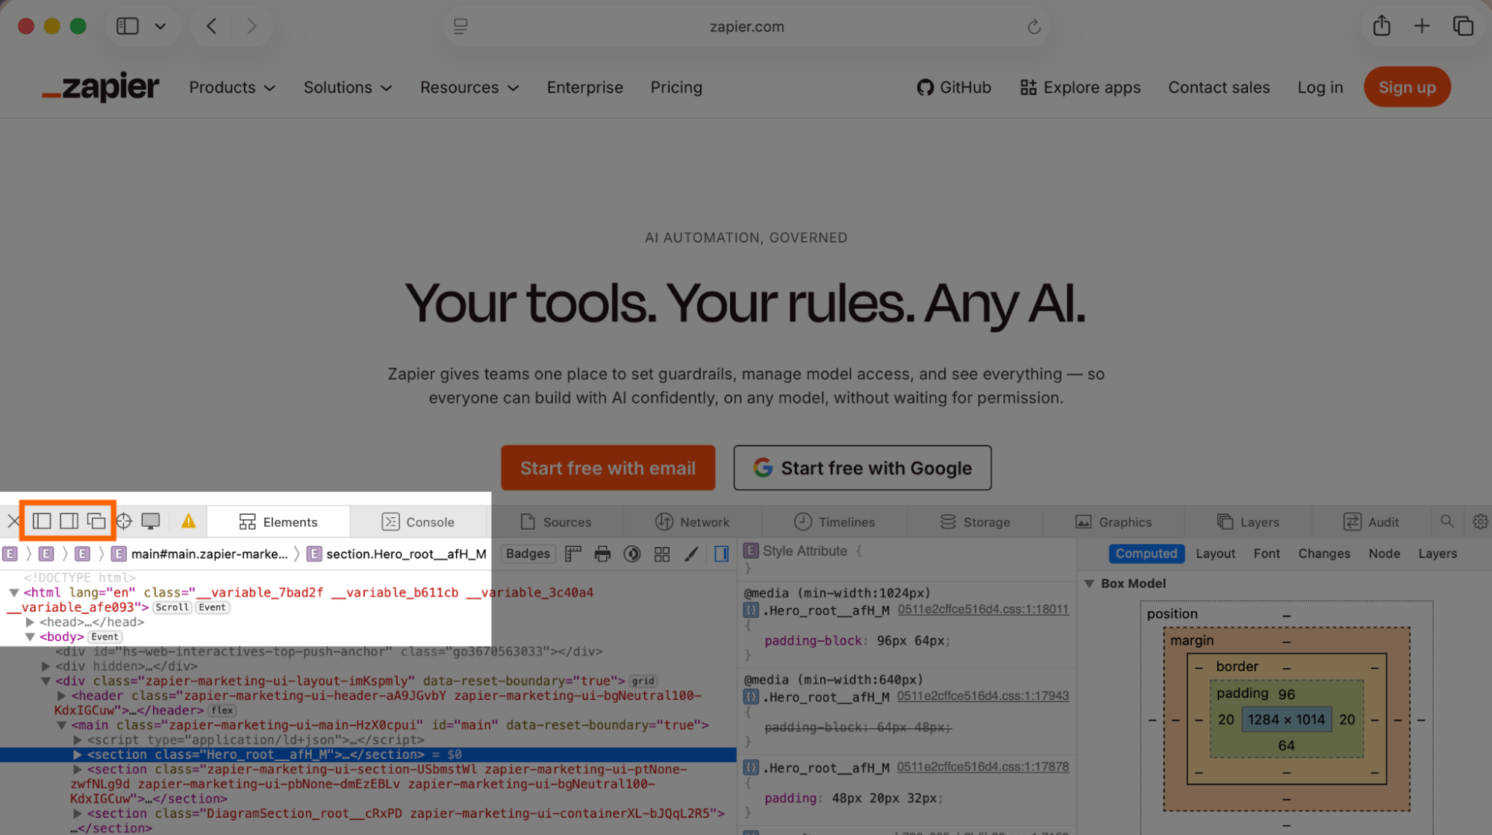Switch to the Console tab

[x=418, y=522]
